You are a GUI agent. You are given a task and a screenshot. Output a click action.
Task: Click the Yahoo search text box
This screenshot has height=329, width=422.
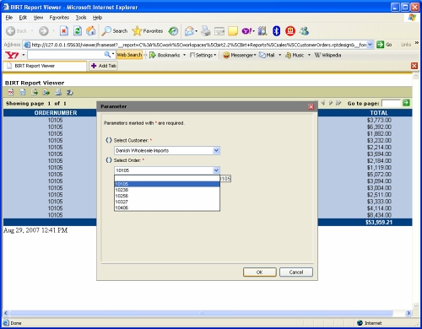point(67,55)
